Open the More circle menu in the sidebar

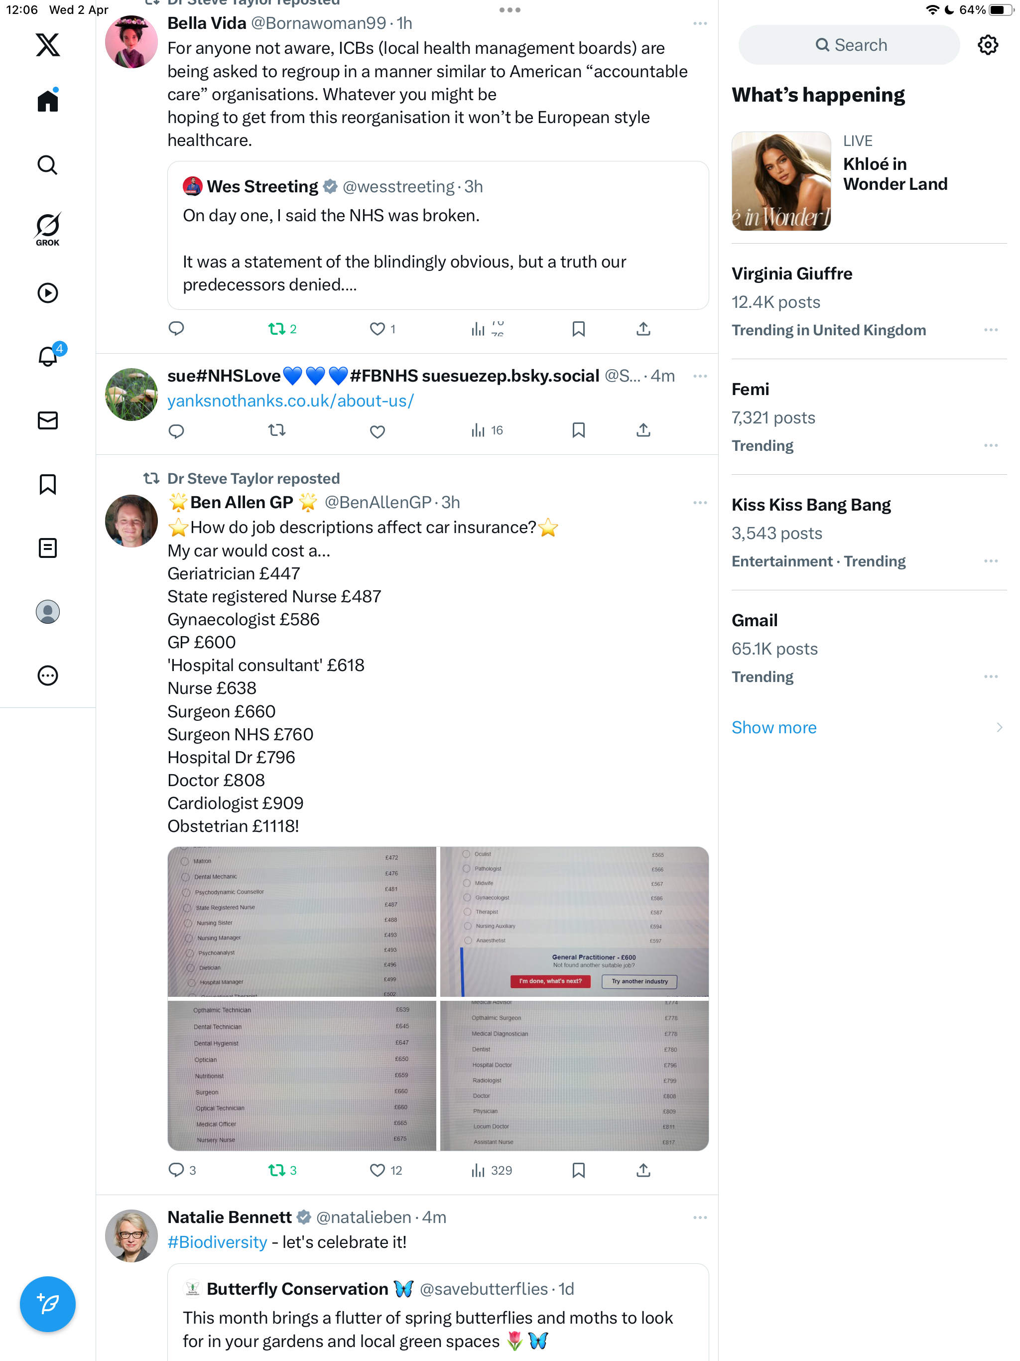pos(47,676)
